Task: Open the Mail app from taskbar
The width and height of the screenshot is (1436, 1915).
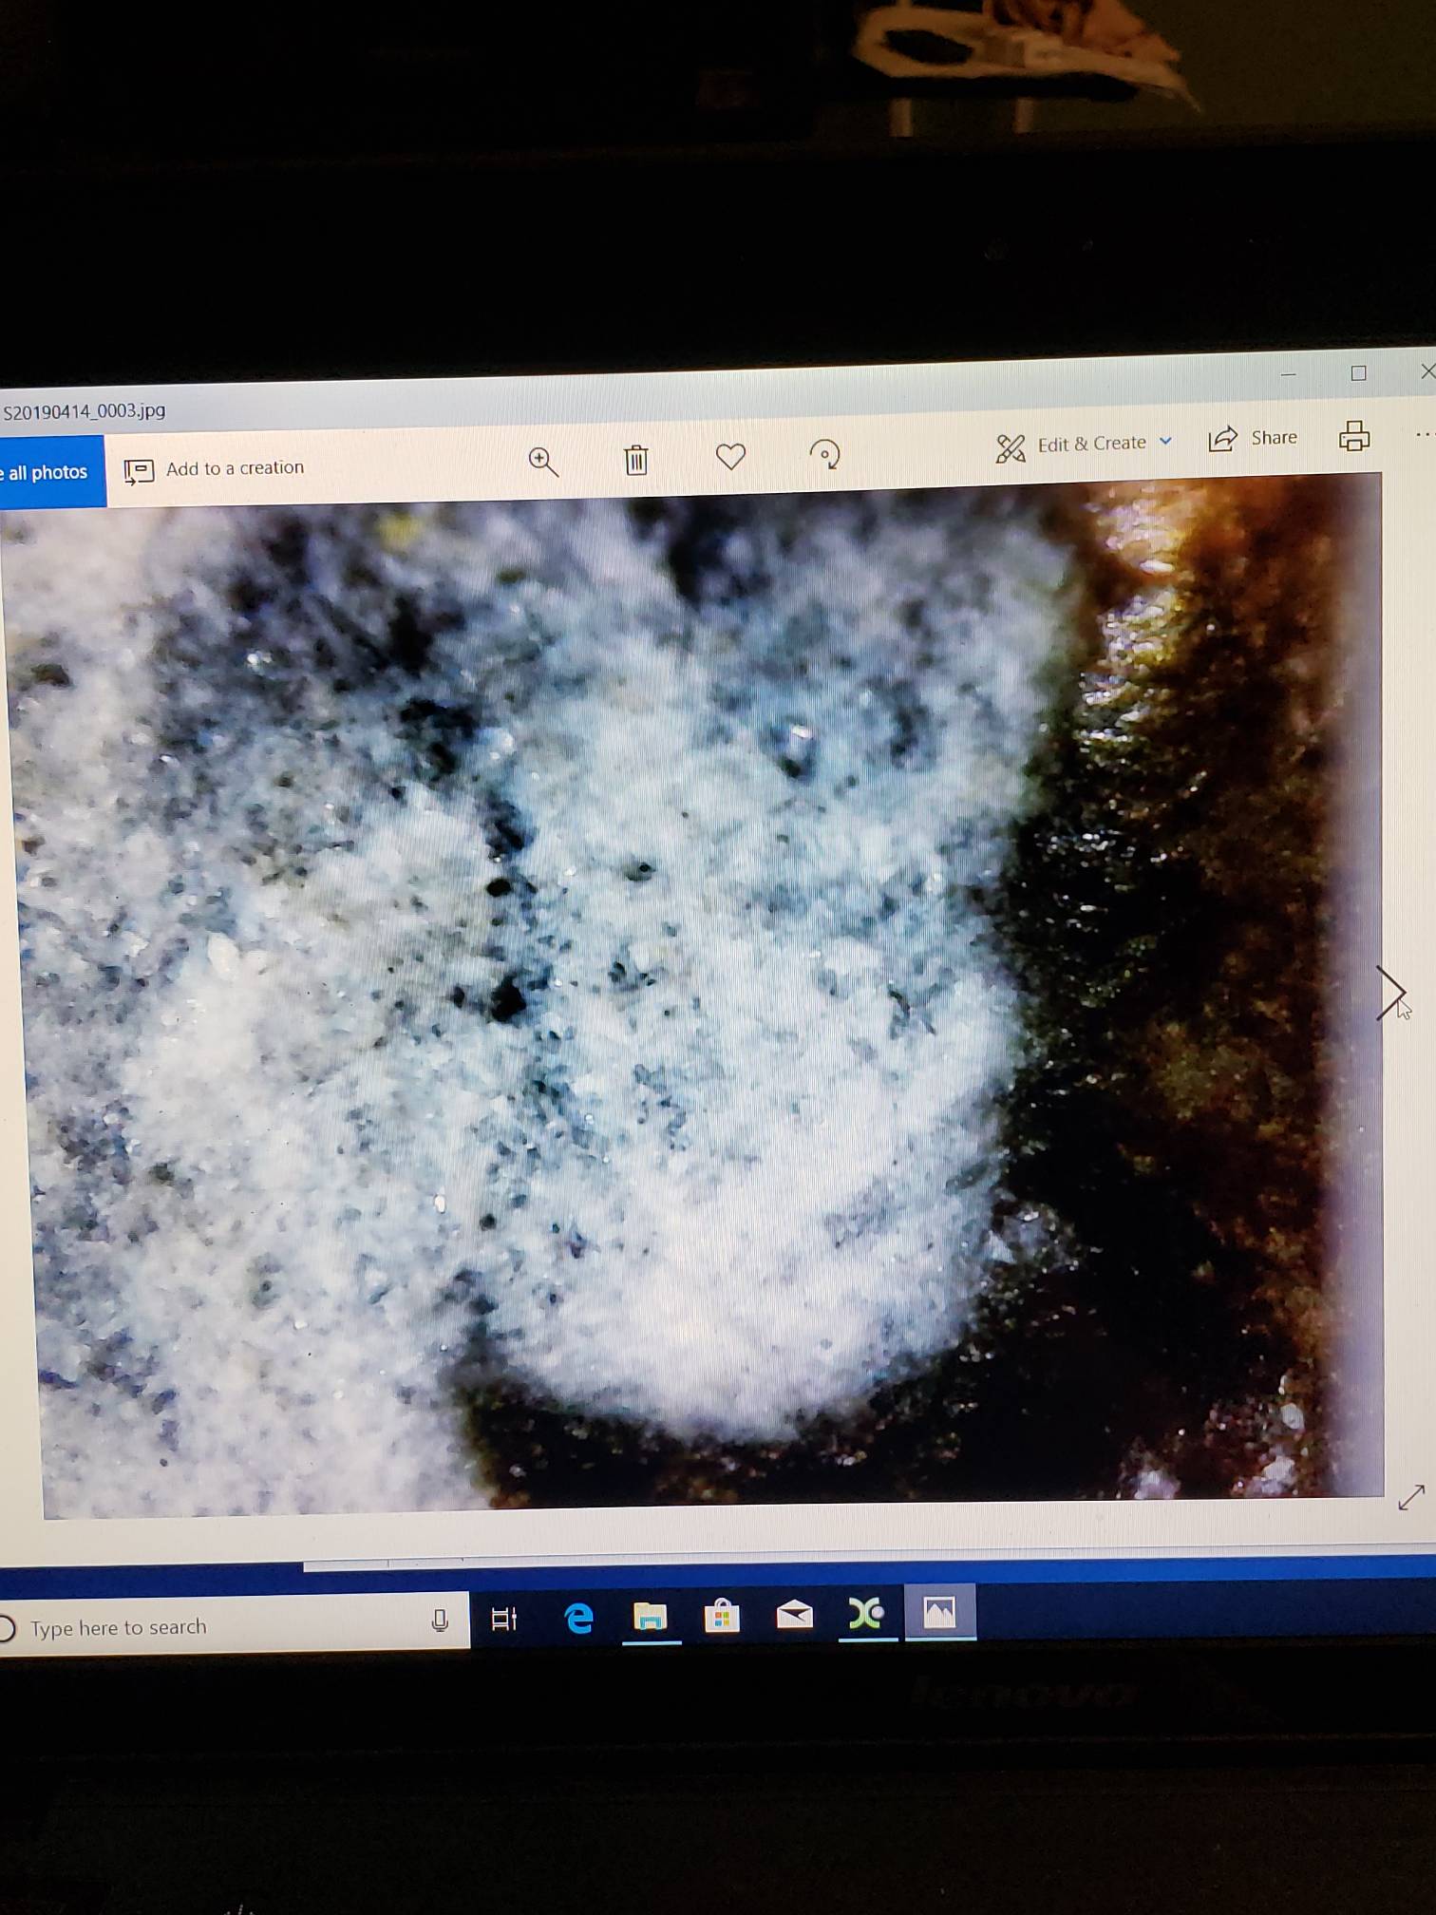Action: click(x=795, y=1615)
